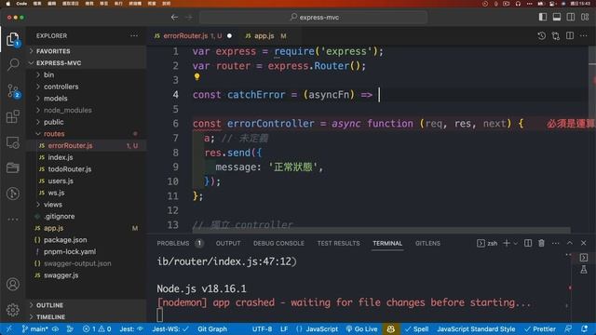Screen dimensions: 596x335
Task: Open changes compare icon in editor toolbar
Action: [556, 35]
